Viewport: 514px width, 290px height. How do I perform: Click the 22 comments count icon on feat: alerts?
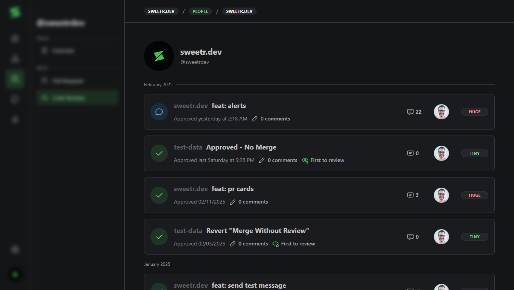410,112
